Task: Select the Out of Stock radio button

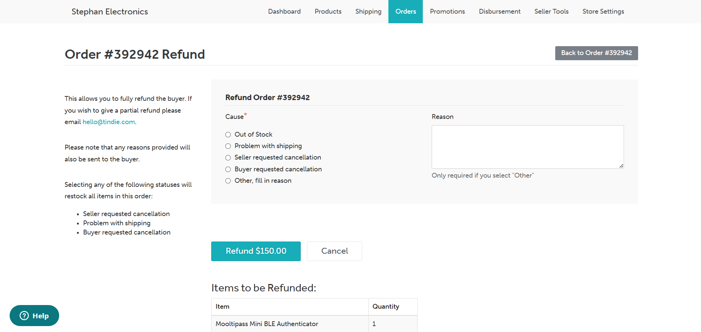Action: (x=228, y=135)
